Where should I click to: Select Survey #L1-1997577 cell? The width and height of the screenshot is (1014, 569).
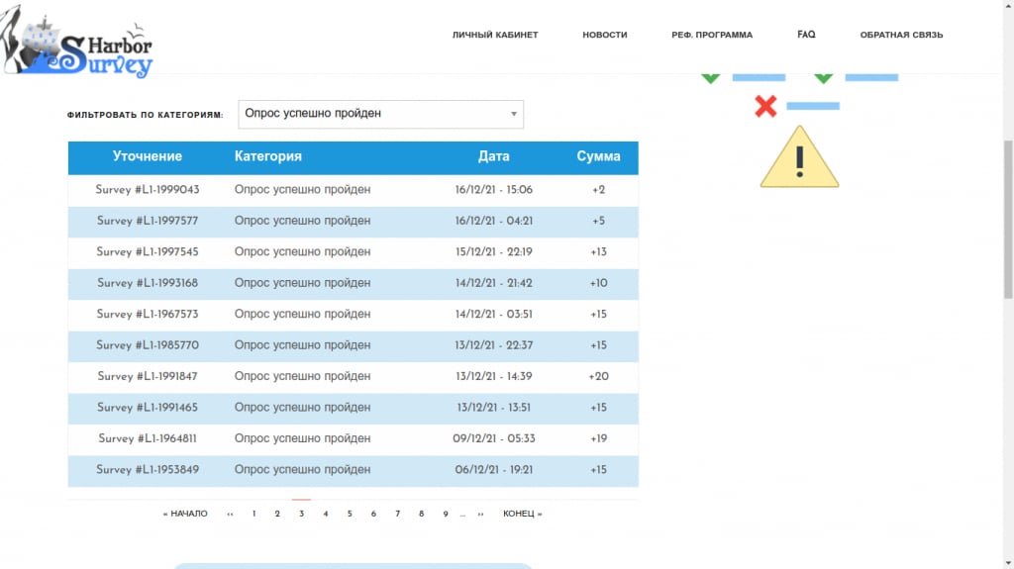pos(148,221)
